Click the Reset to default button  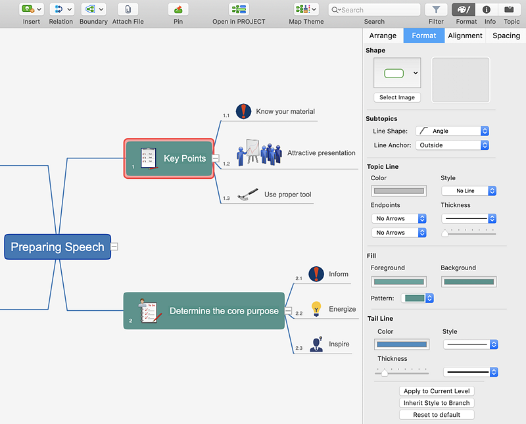tap(437, 415)
